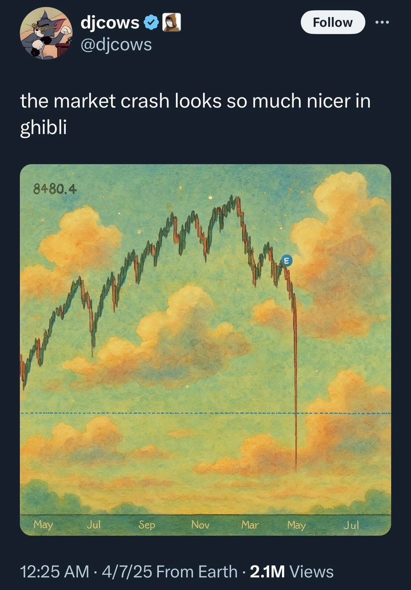The height and width of the screenshot is (590, 411).
Task: Click the Mar label on chart axis
Action: (x=250, y=525)
